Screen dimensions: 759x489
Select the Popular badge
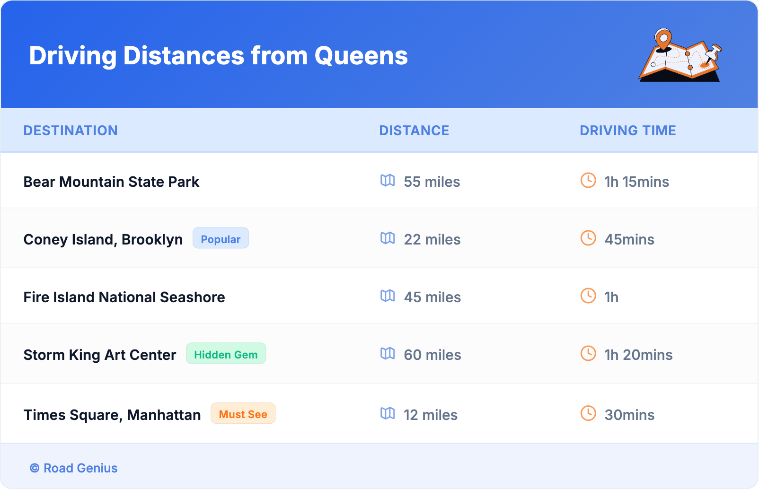(x=221, y=239)
